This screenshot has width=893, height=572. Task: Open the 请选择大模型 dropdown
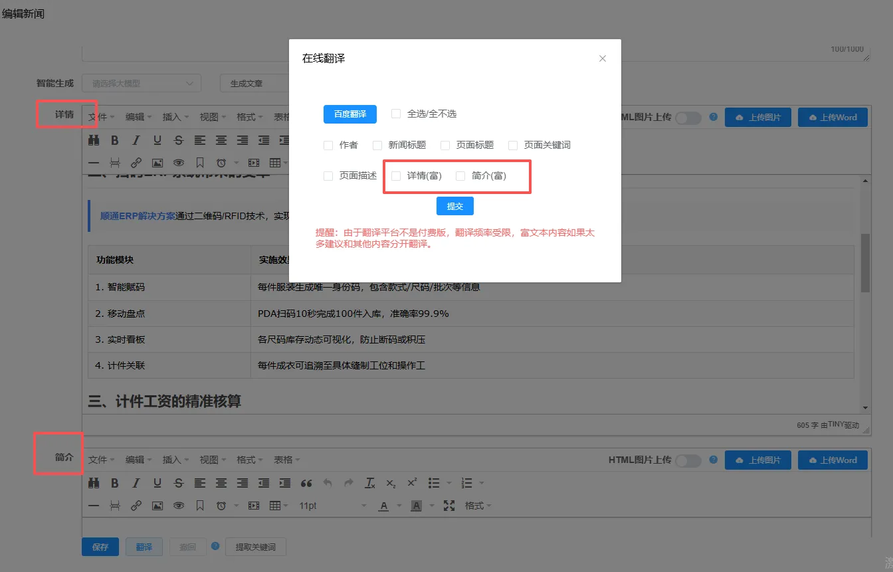(x=142, y=84)
